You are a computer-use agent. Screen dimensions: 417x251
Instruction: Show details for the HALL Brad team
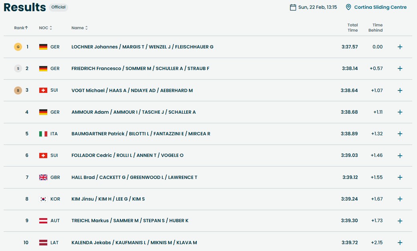[x=400, y=177]
